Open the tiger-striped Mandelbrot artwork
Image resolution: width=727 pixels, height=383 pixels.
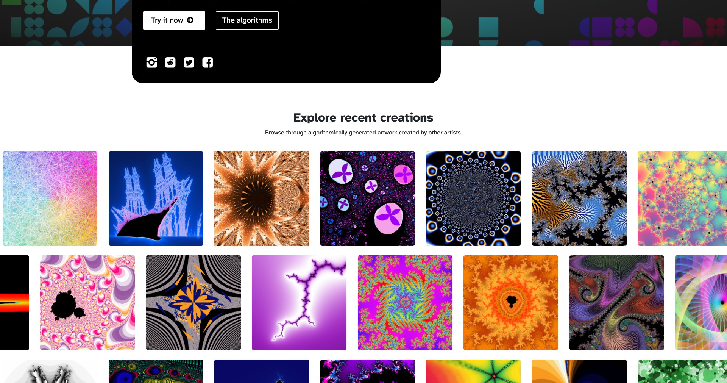(579, 199)
